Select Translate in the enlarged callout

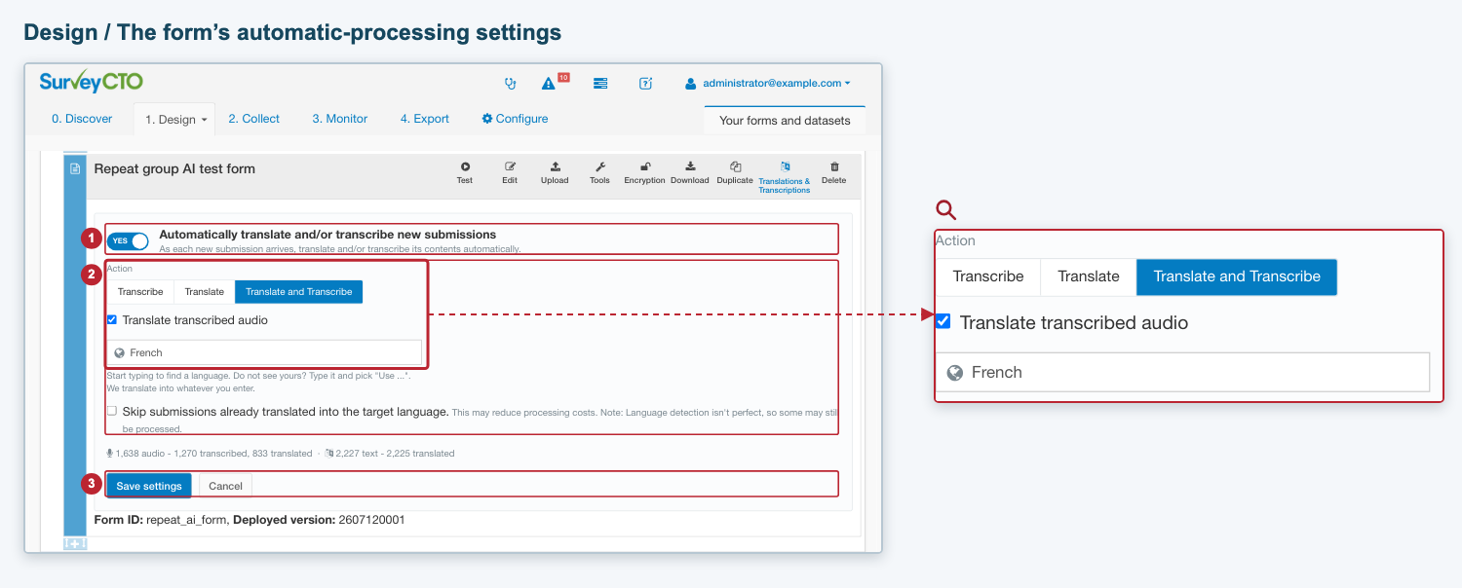pos(1089,276)
